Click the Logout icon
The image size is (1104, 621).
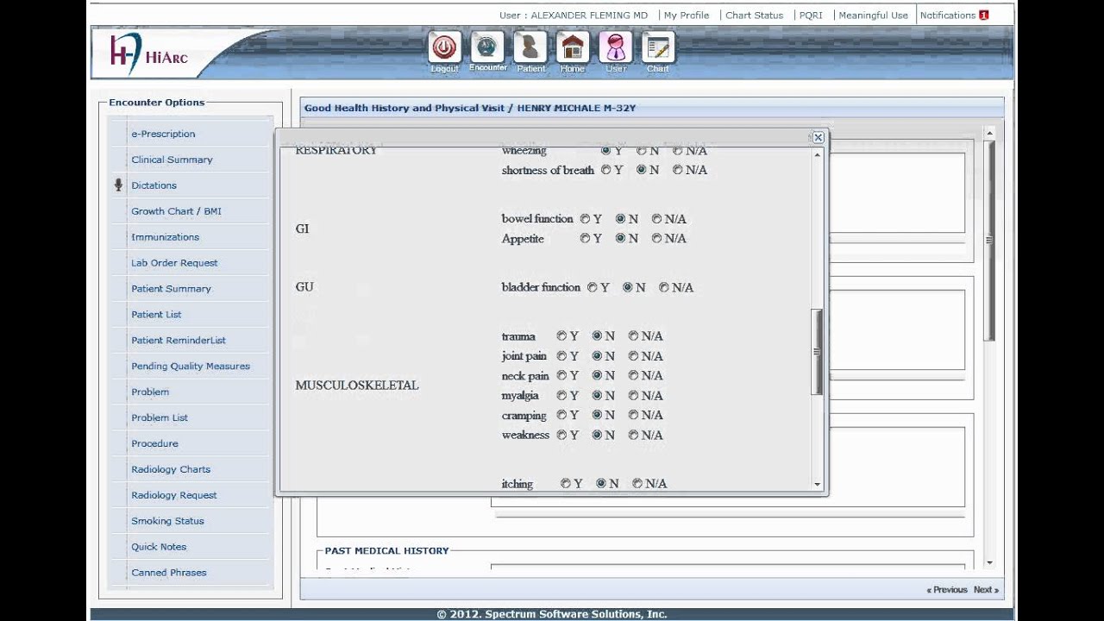point(444,47)
